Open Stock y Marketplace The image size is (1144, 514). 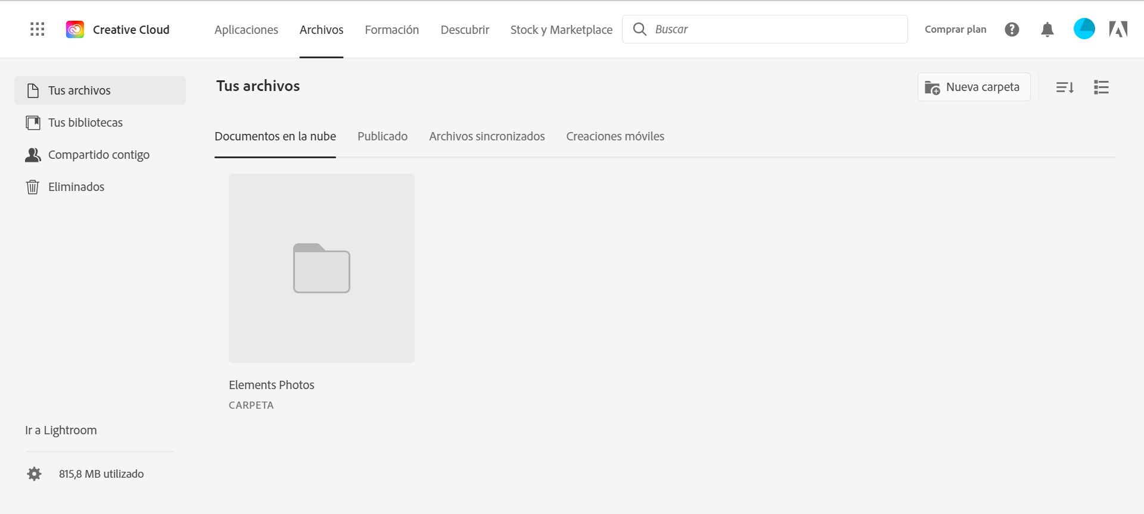pos(561,30)
